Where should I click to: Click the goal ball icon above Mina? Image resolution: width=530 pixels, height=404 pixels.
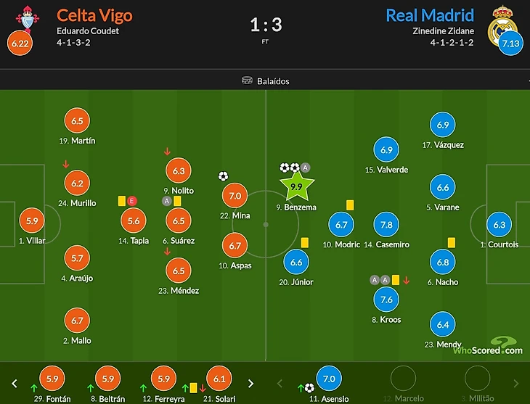pos(223,176)
